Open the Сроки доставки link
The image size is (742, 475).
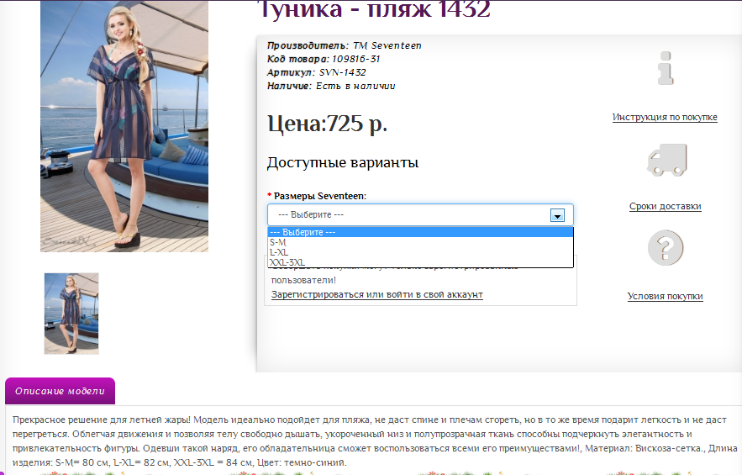pos(665,206)
